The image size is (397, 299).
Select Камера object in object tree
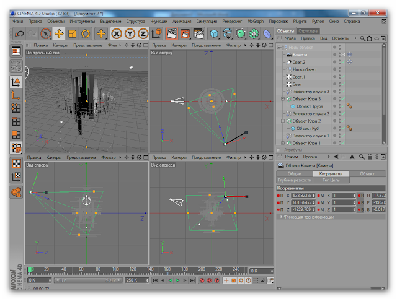pyautogui.click(x=300, y=54)
